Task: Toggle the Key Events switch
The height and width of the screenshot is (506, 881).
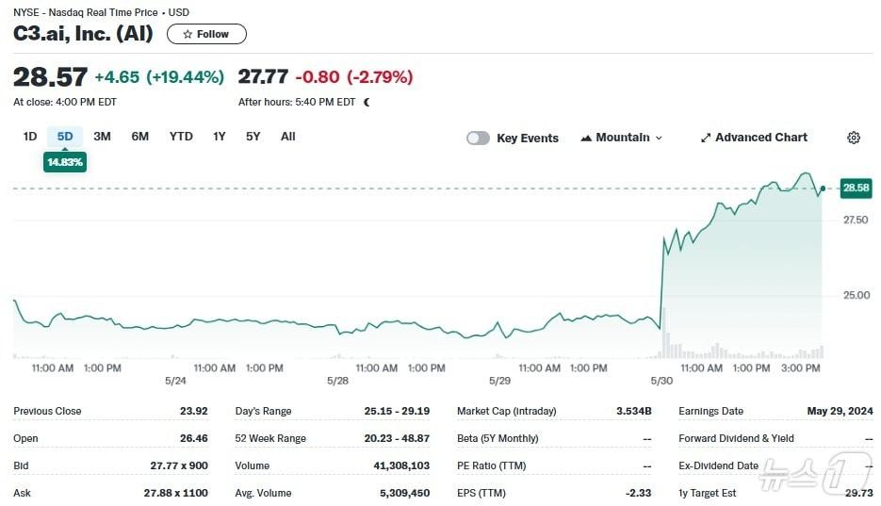Action: tap(478, 138)
